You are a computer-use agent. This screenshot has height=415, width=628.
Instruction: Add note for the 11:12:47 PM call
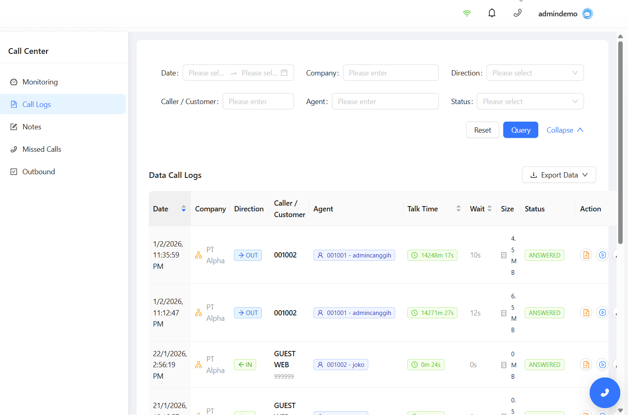tap(586, 313)
